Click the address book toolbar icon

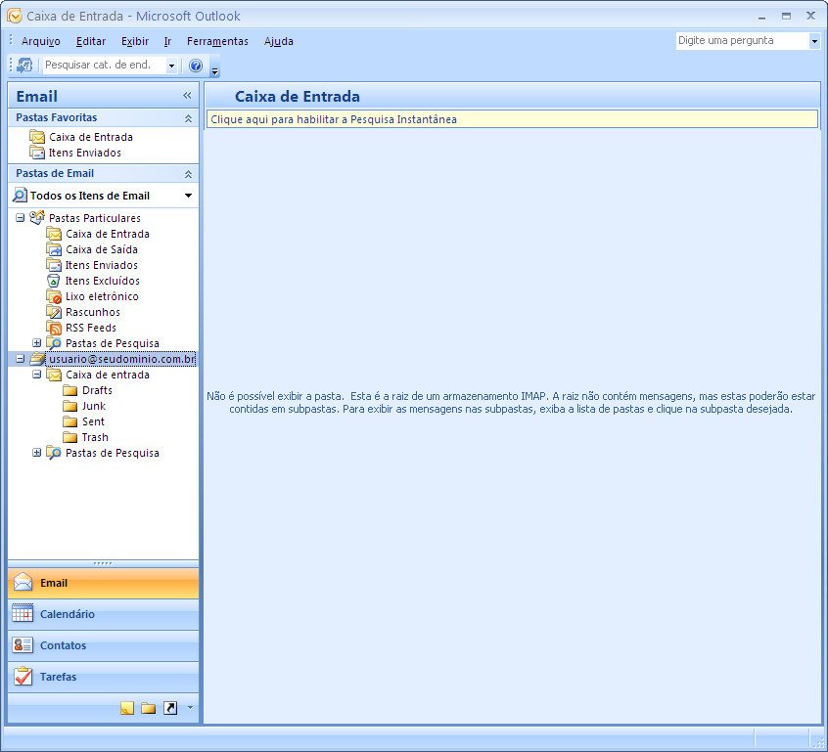coord(25,65)
